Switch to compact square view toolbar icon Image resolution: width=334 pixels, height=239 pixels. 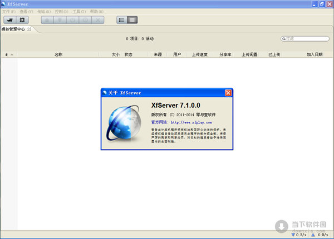point(132,20)
